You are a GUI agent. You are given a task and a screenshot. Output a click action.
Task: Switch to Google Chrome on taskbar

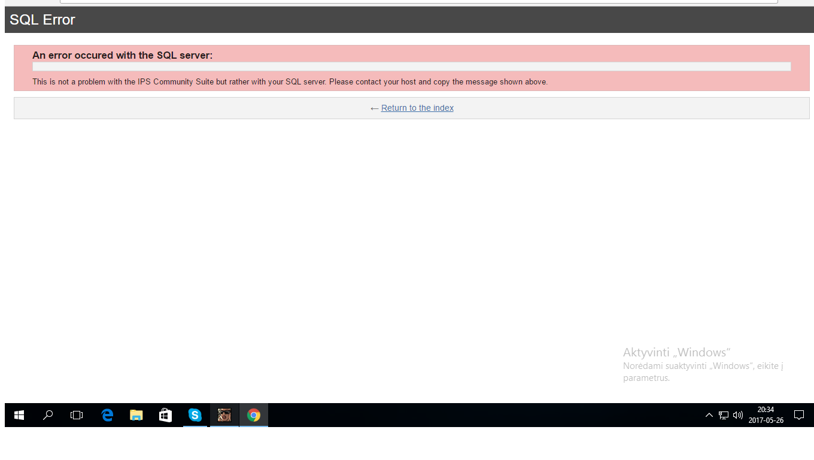coord(254,415)
